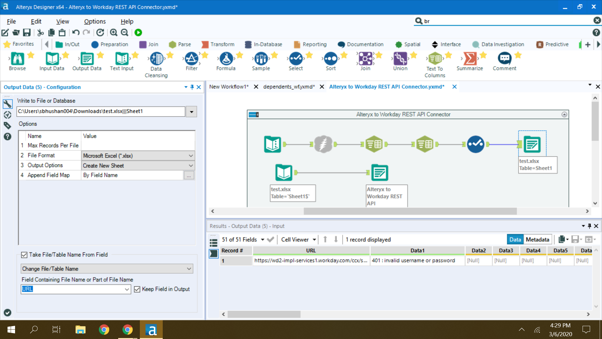Choose the Union tool icon

click(400, 59)
